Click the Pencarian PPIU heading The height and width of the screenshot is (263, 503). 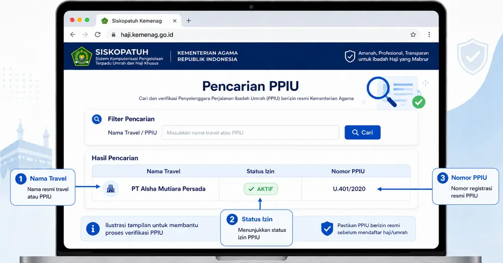(x=250, y=86)
